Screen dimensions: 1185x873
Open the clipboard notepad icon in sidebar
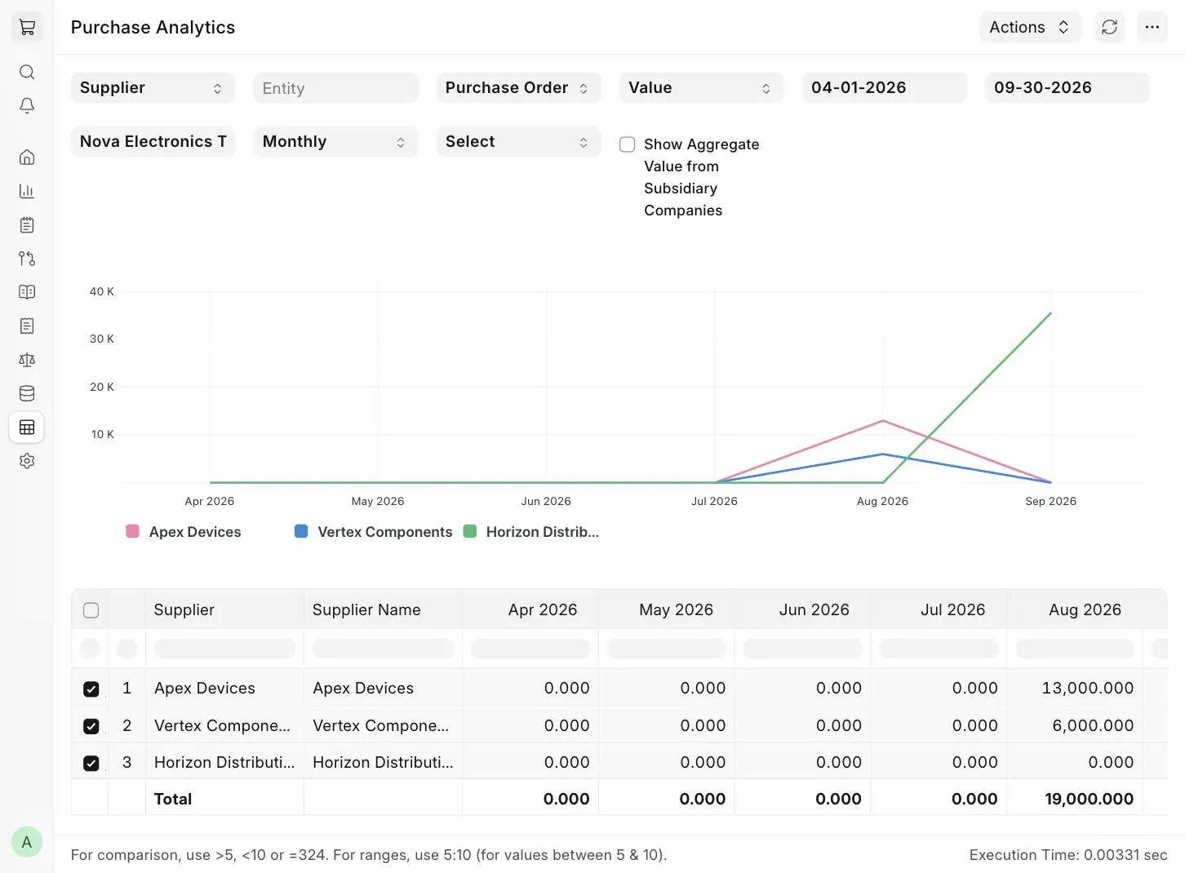(27, 224)
